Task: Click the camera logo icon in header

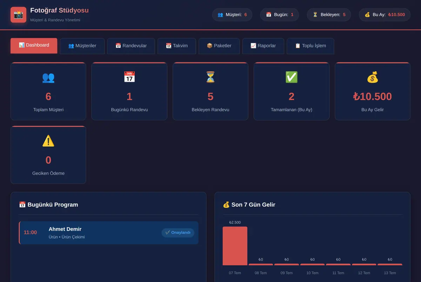Action: click(x=18, y=15)
